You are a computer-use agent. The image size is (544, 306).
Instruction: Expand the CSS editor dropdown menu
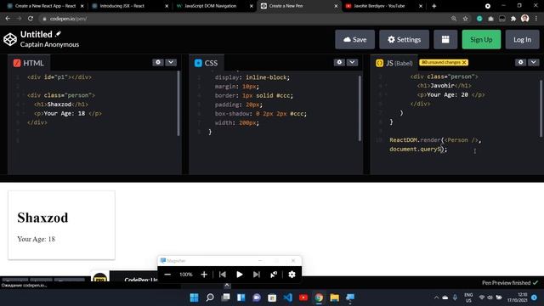click(352, 62)
